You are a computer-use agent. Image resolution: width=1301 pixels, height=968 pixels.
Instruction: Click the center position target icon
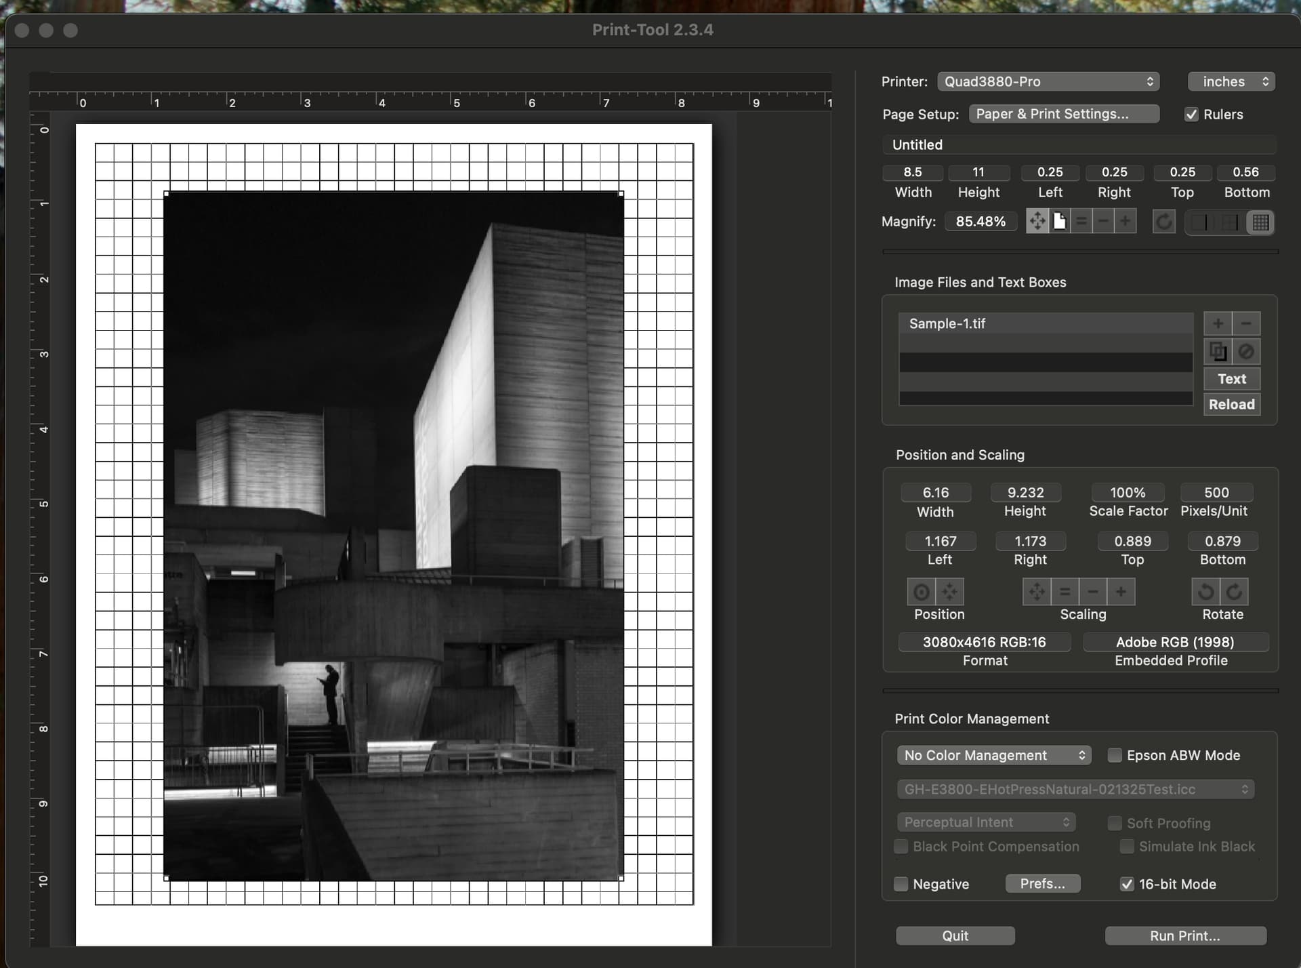coord(921,592)
